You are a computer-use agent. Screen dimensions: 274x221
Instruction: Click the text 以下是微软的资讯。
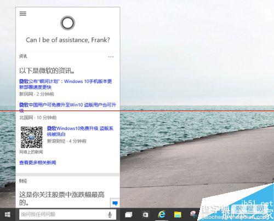pyautogui.click(x=47, y=71)
